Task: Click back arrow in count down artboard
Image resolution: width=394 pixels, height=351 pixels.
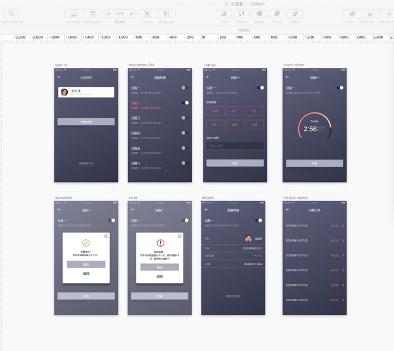Action: coord(288,77)
